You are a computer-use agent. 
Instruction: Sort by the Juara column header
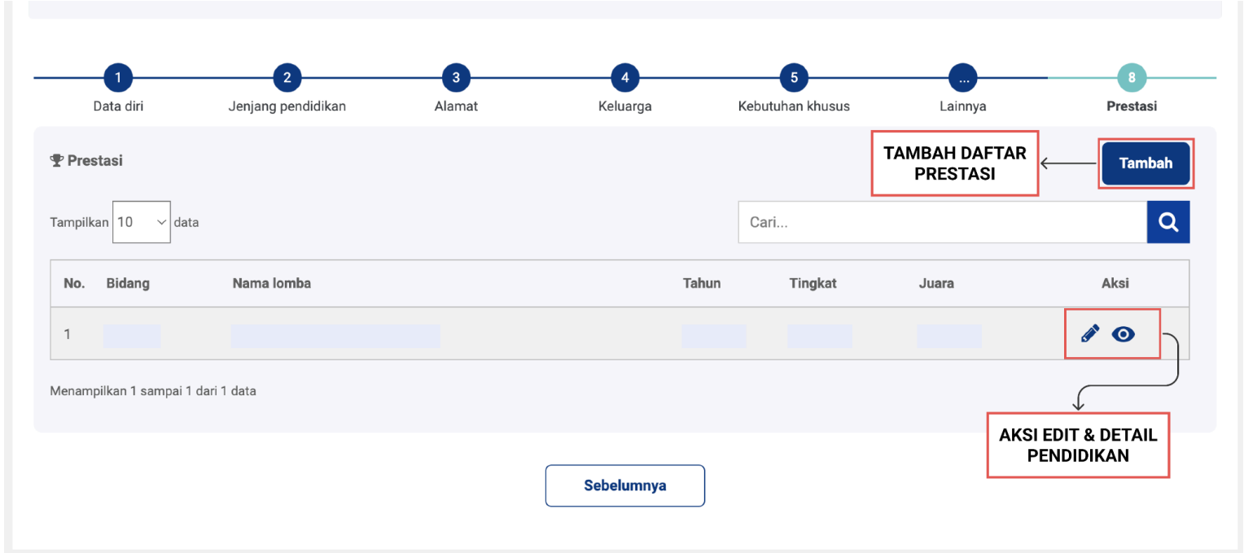click(936, 284)
